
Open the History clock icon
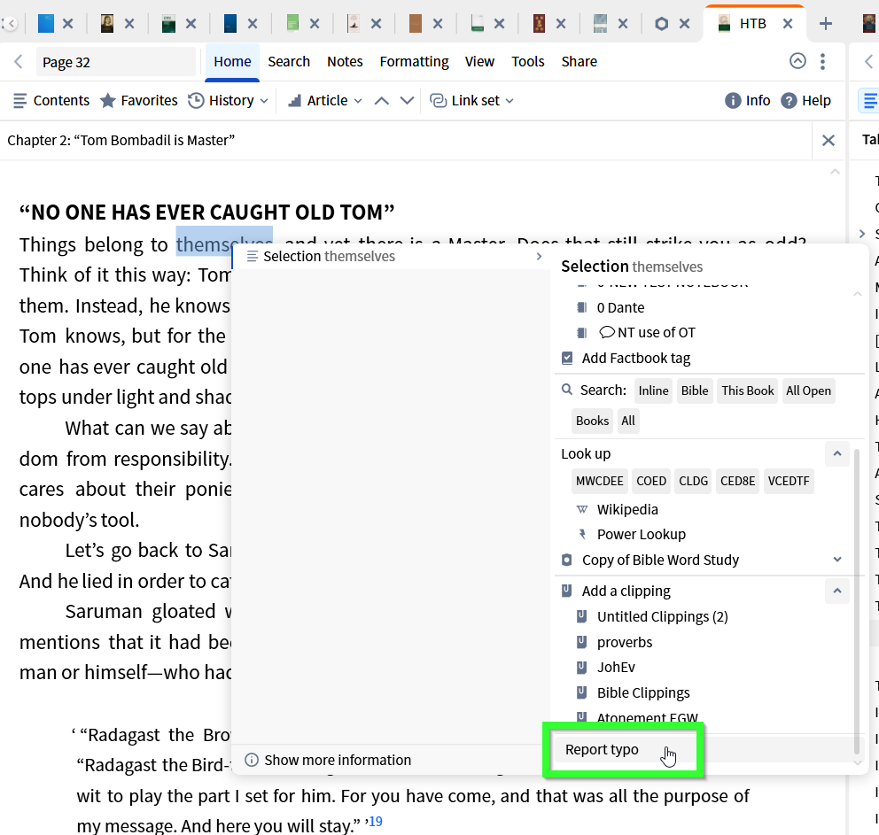point(196,101)
